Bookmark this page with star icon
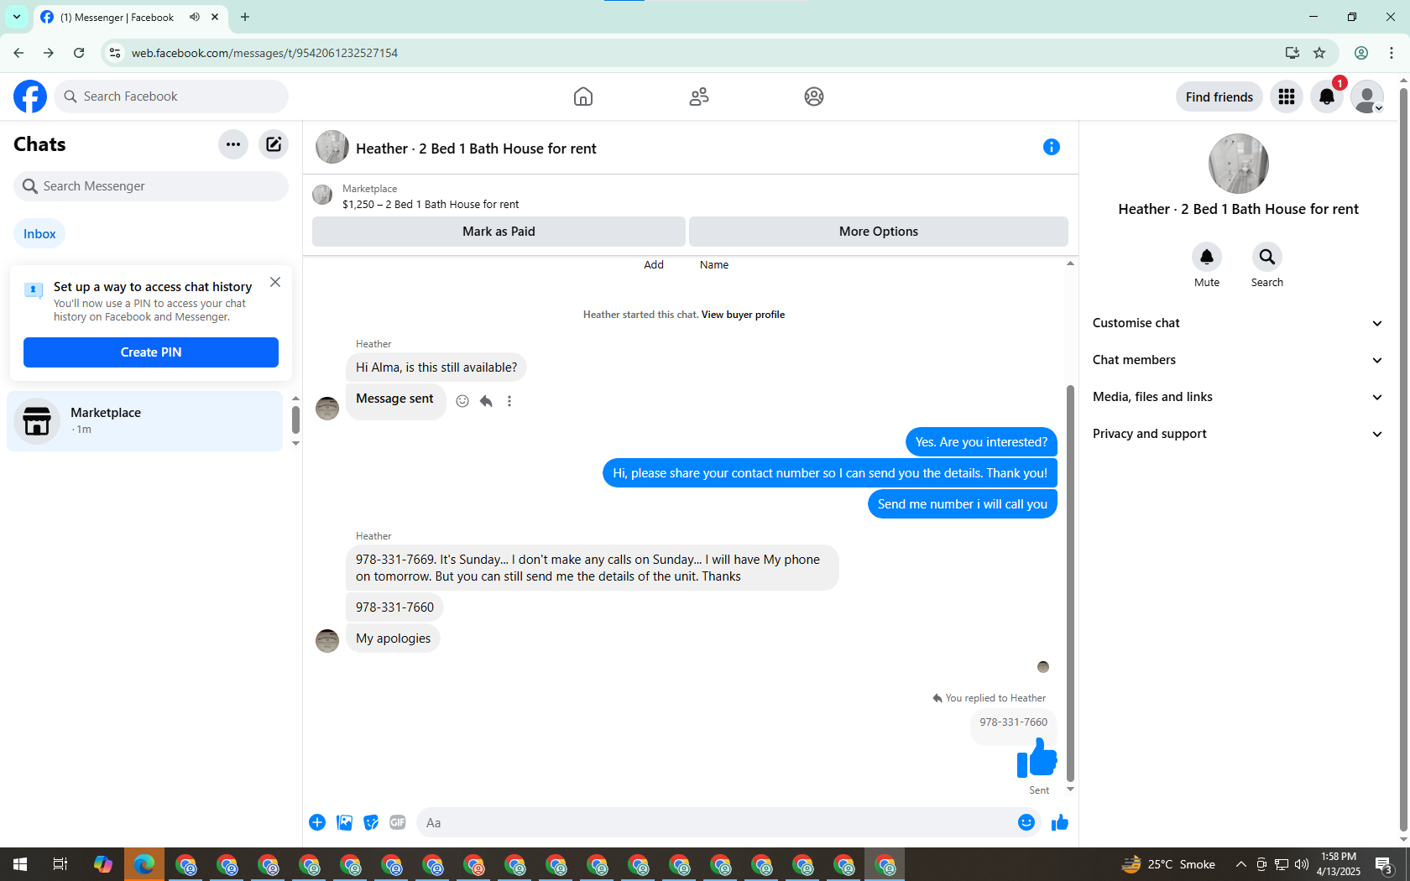Screen dimensions: 1410x881 pos(1319,53)
